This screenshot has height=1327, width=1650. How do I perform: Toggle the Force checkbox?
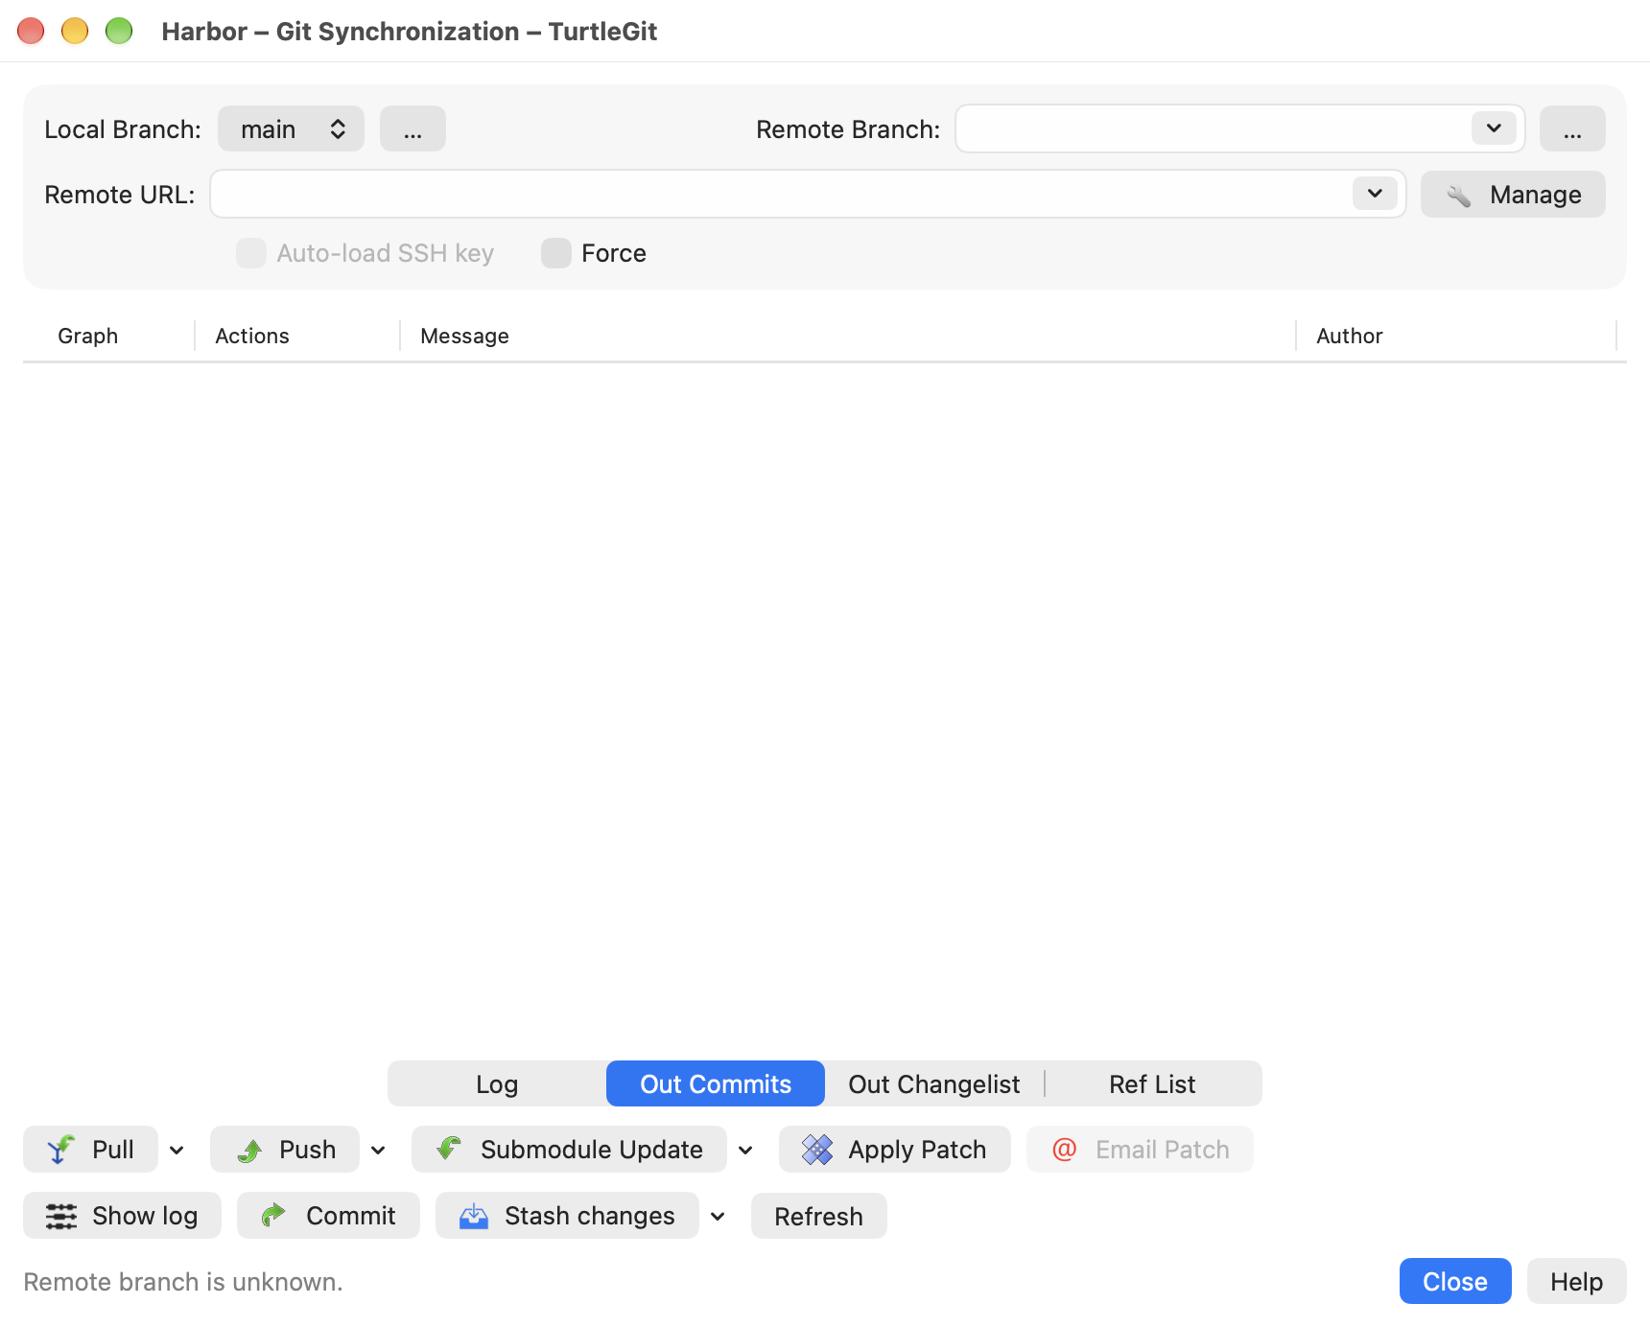click(556, 253)
